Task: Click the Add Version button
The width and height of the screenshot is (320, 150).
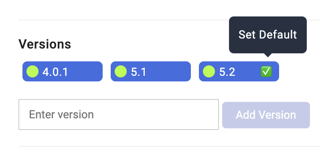Action: click(266, 115)
